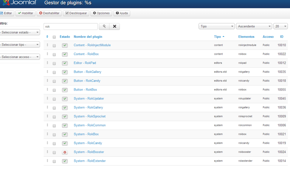Check the Editor - RokPad row checkbox
Screen dimensions: 290x186
click(x=54, y=63)
